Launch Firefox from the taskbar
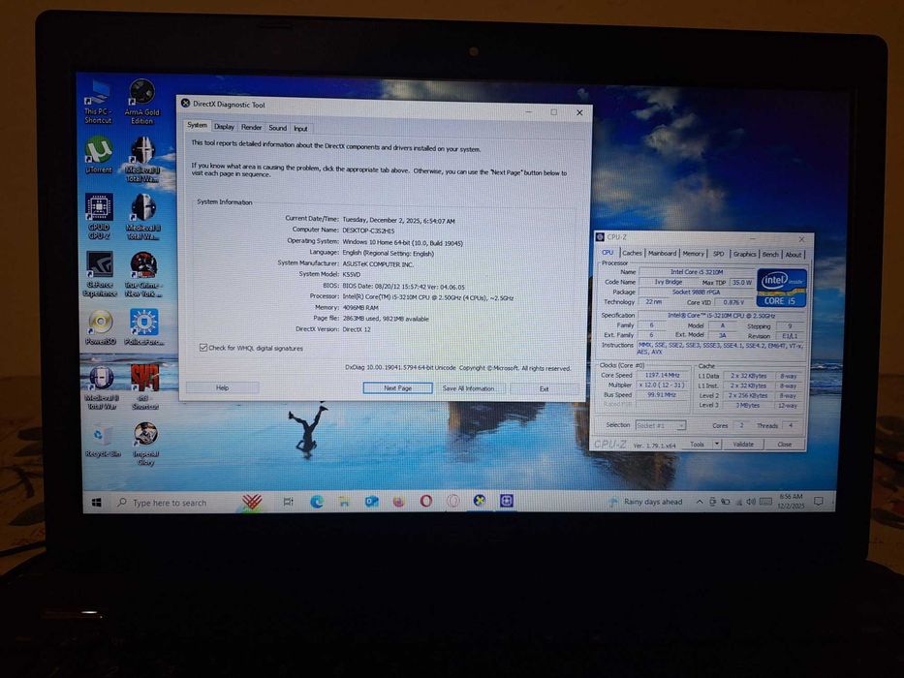Image resolution: width=904 pixels, height=678 pixels. point(398,502)
